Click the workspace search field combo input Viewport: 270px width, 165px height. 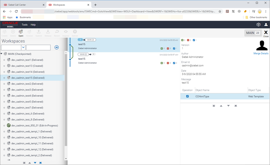tap(11, 47)
